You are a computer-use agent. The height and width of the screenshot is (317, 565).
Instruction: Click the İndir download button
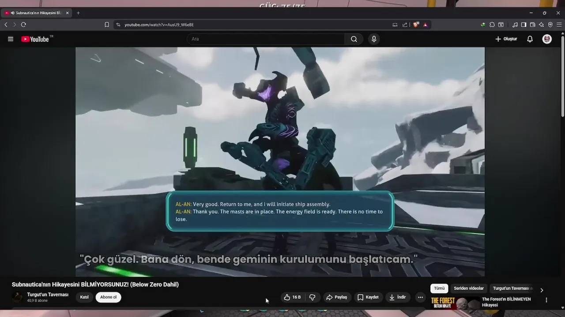coord(398,297)
